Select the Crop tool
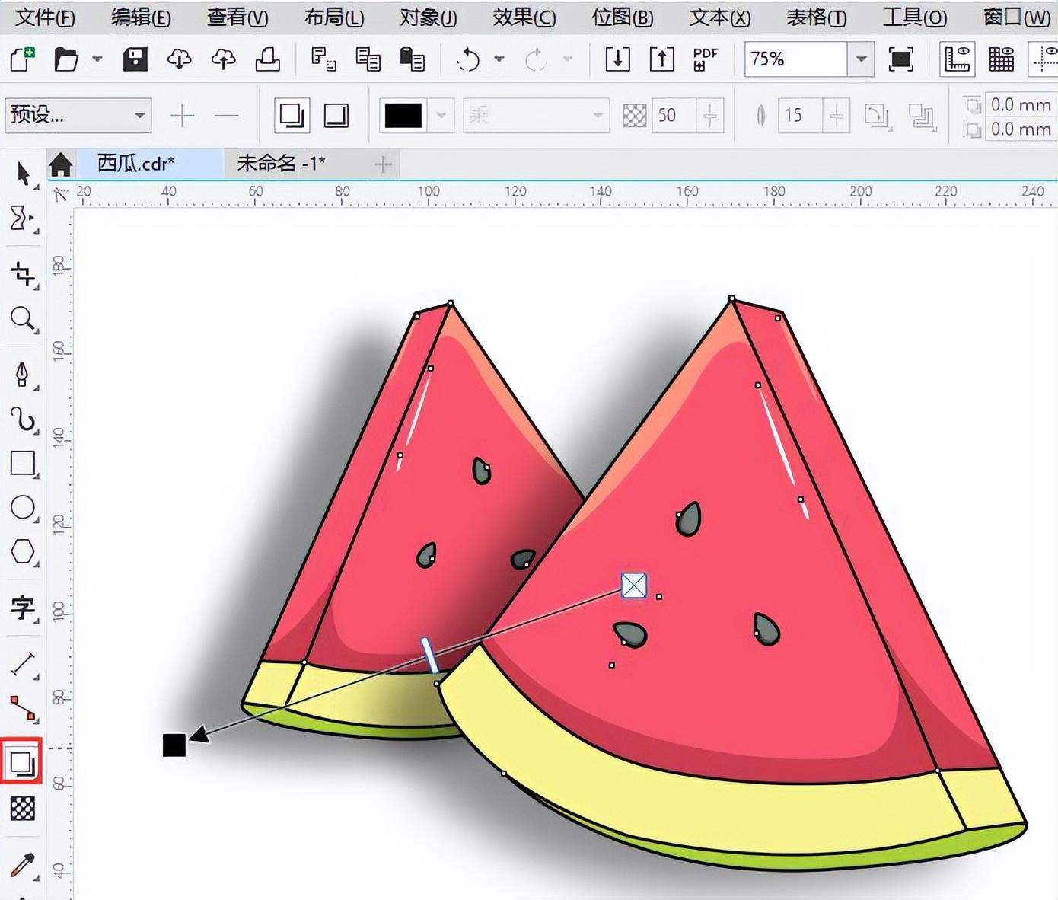1058x900 pixels. (x=23, y=275)
